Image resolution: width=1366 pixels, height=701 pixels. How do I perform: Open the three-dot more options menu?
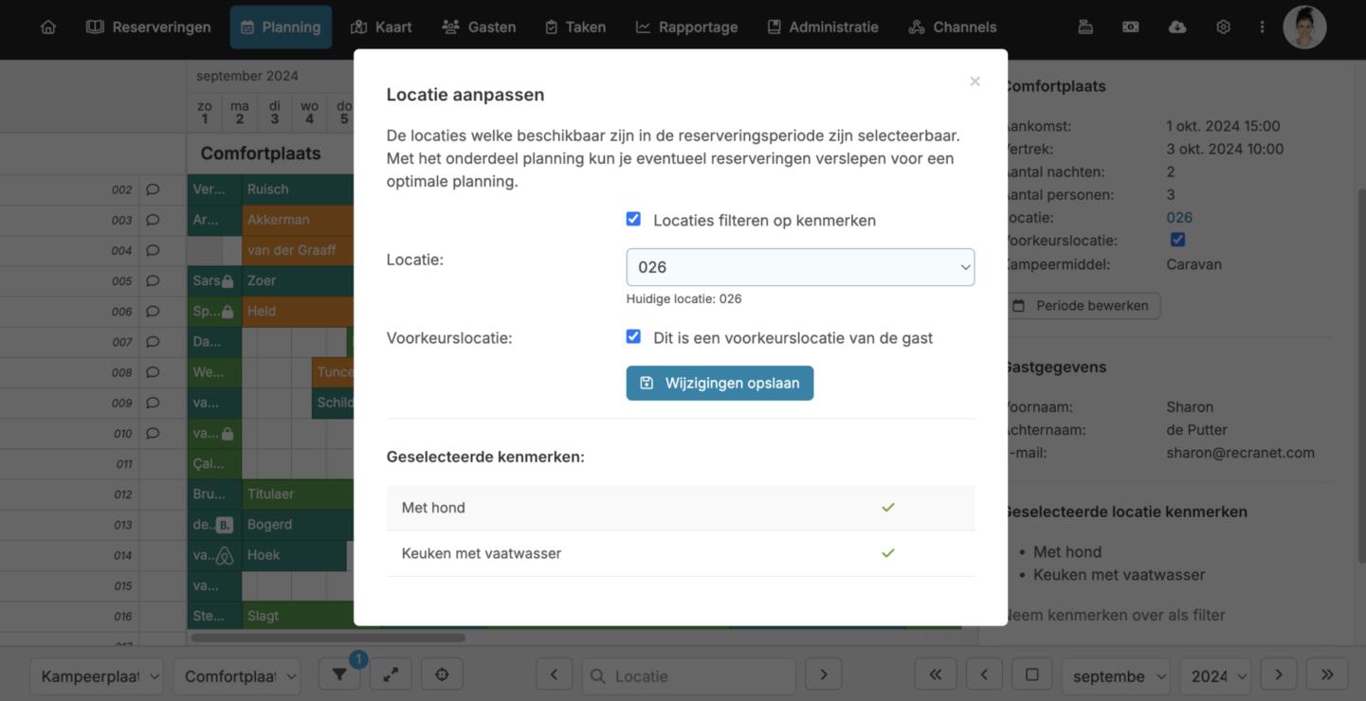(1262, 27)
